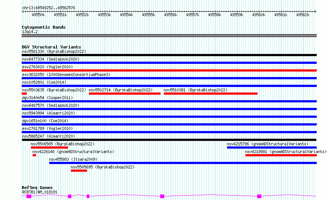Select blue nsv455883 variant bar
327x200 pixels.
point(183,163)
